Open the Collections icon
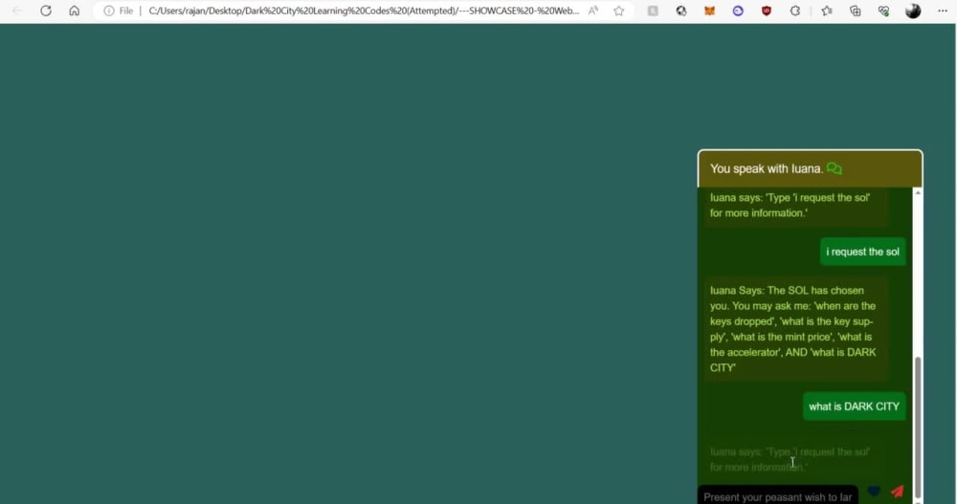The height and width of the screenshot is (504, 957). [x=855, y=11]
